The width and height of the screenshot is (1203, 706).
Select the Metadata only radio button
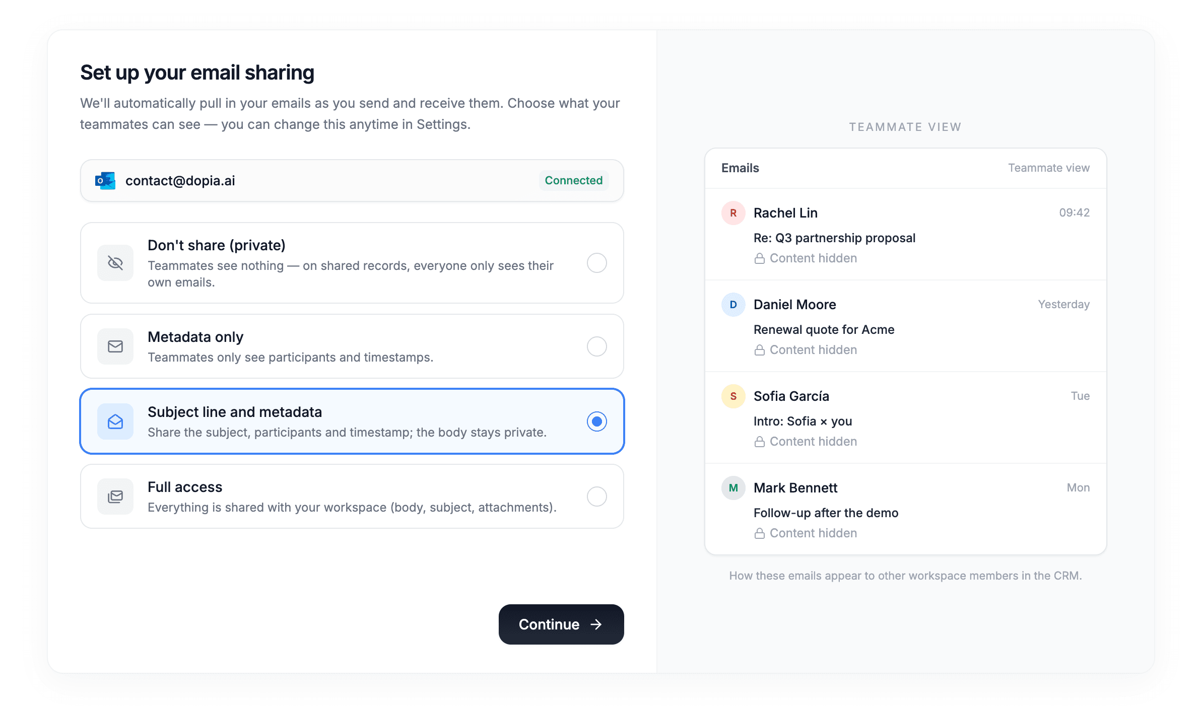pos(597,346)
